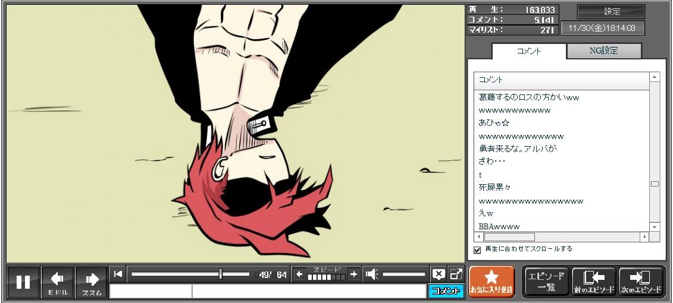Click the モドル rewind arrow button
The image size is (673, 303).
(58, 282)
